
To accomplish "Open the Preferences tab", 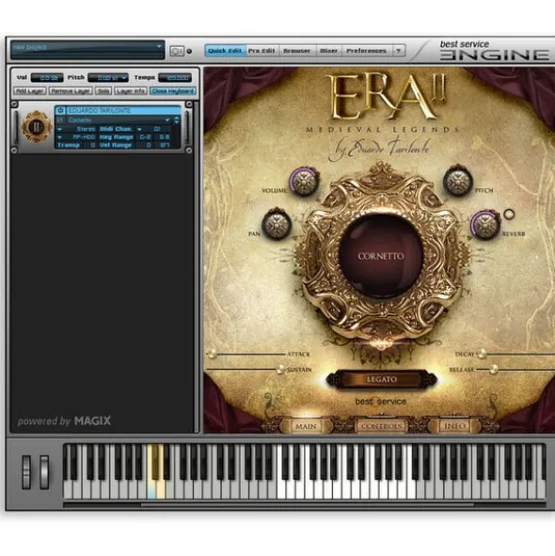I will [x=367, y=51].
